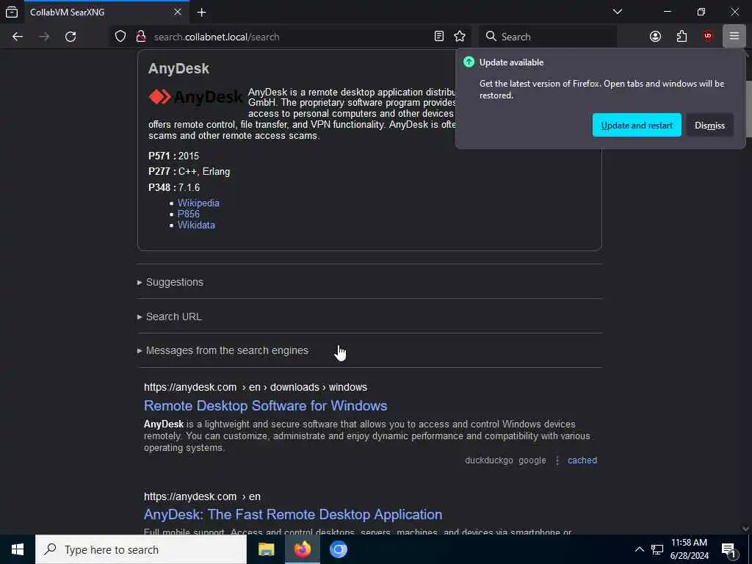Screen dimensions: 752x564
Task: Open the P856 link
Action: 189,214
